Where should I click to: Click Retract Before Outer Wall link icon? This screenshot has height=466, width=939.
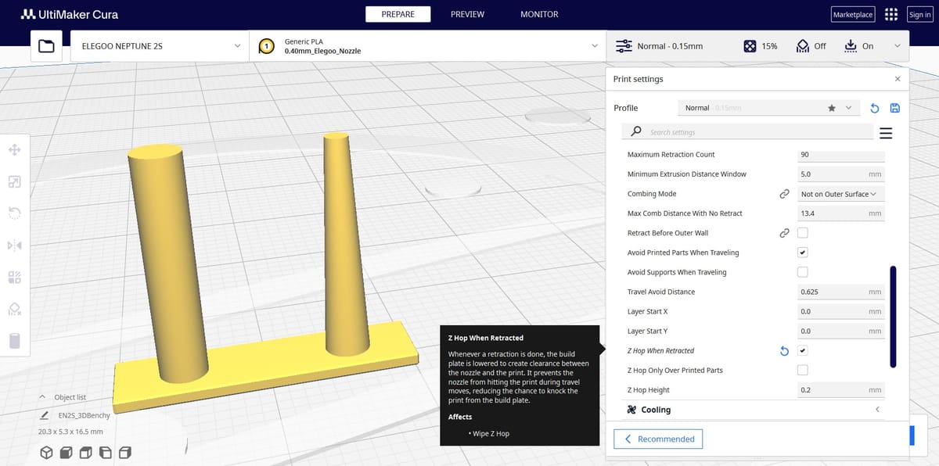[x=783, y=233]
